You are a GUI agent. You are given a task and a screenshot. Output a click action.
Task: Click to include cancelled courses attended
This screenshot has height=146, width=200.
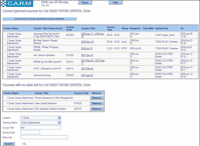39,19
